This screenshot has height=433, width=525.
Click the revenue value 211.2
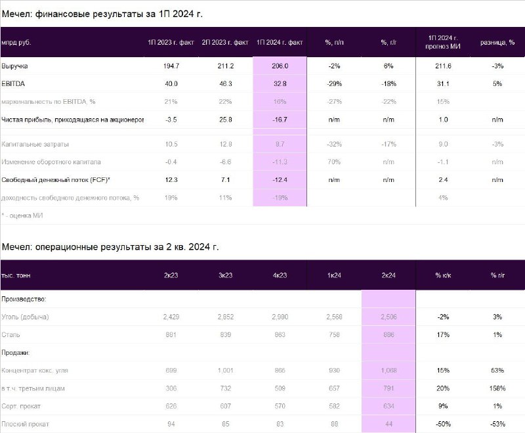pyautogui.click(x=225, y=66)
